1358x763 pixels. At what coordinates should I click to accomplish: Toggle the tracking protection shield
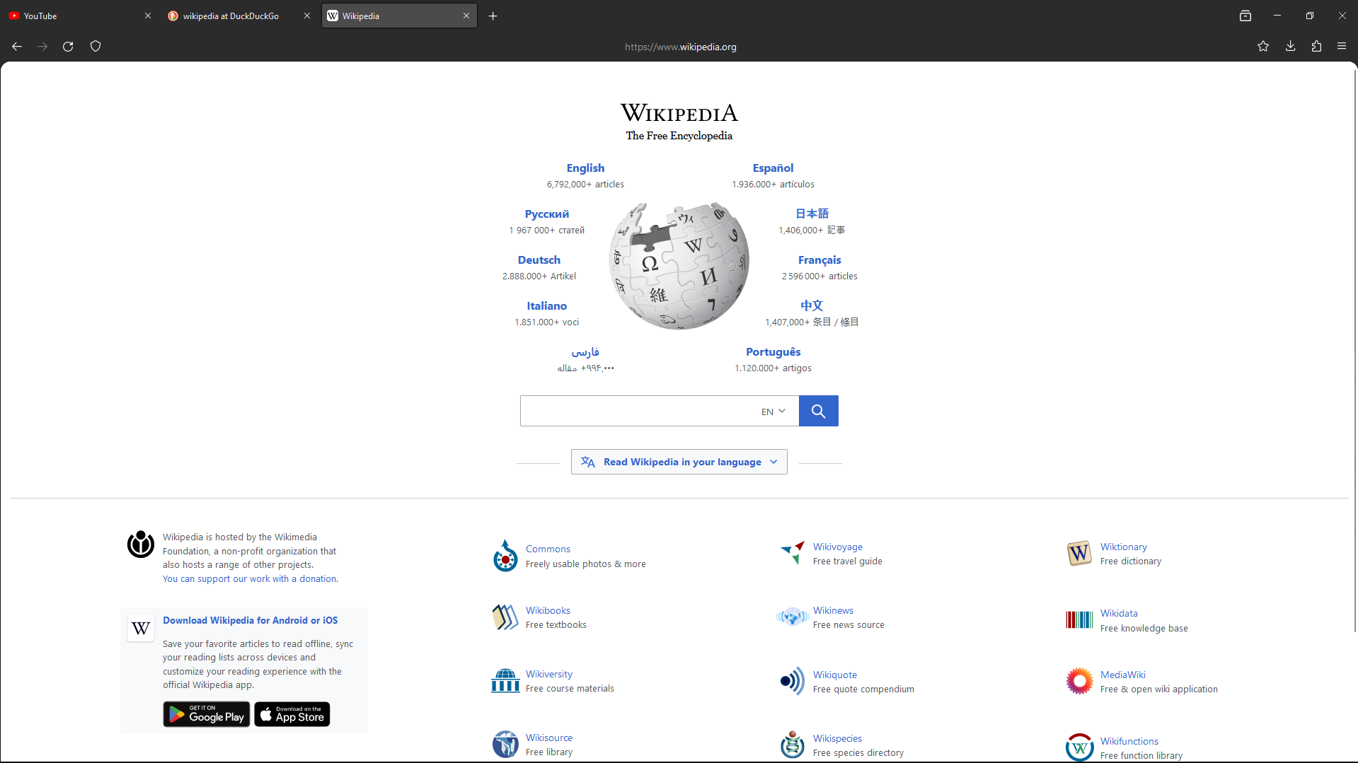[x=95, y=46]
